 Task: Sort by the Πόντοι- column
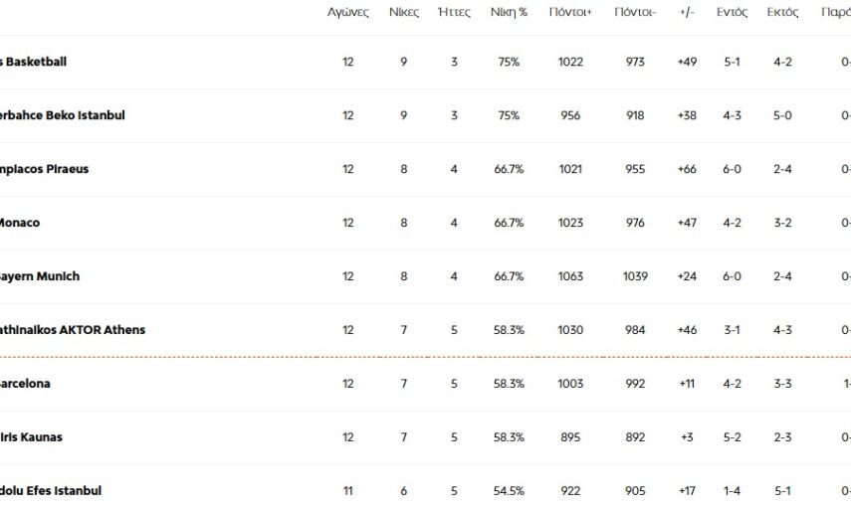click(x=634, y=13)
